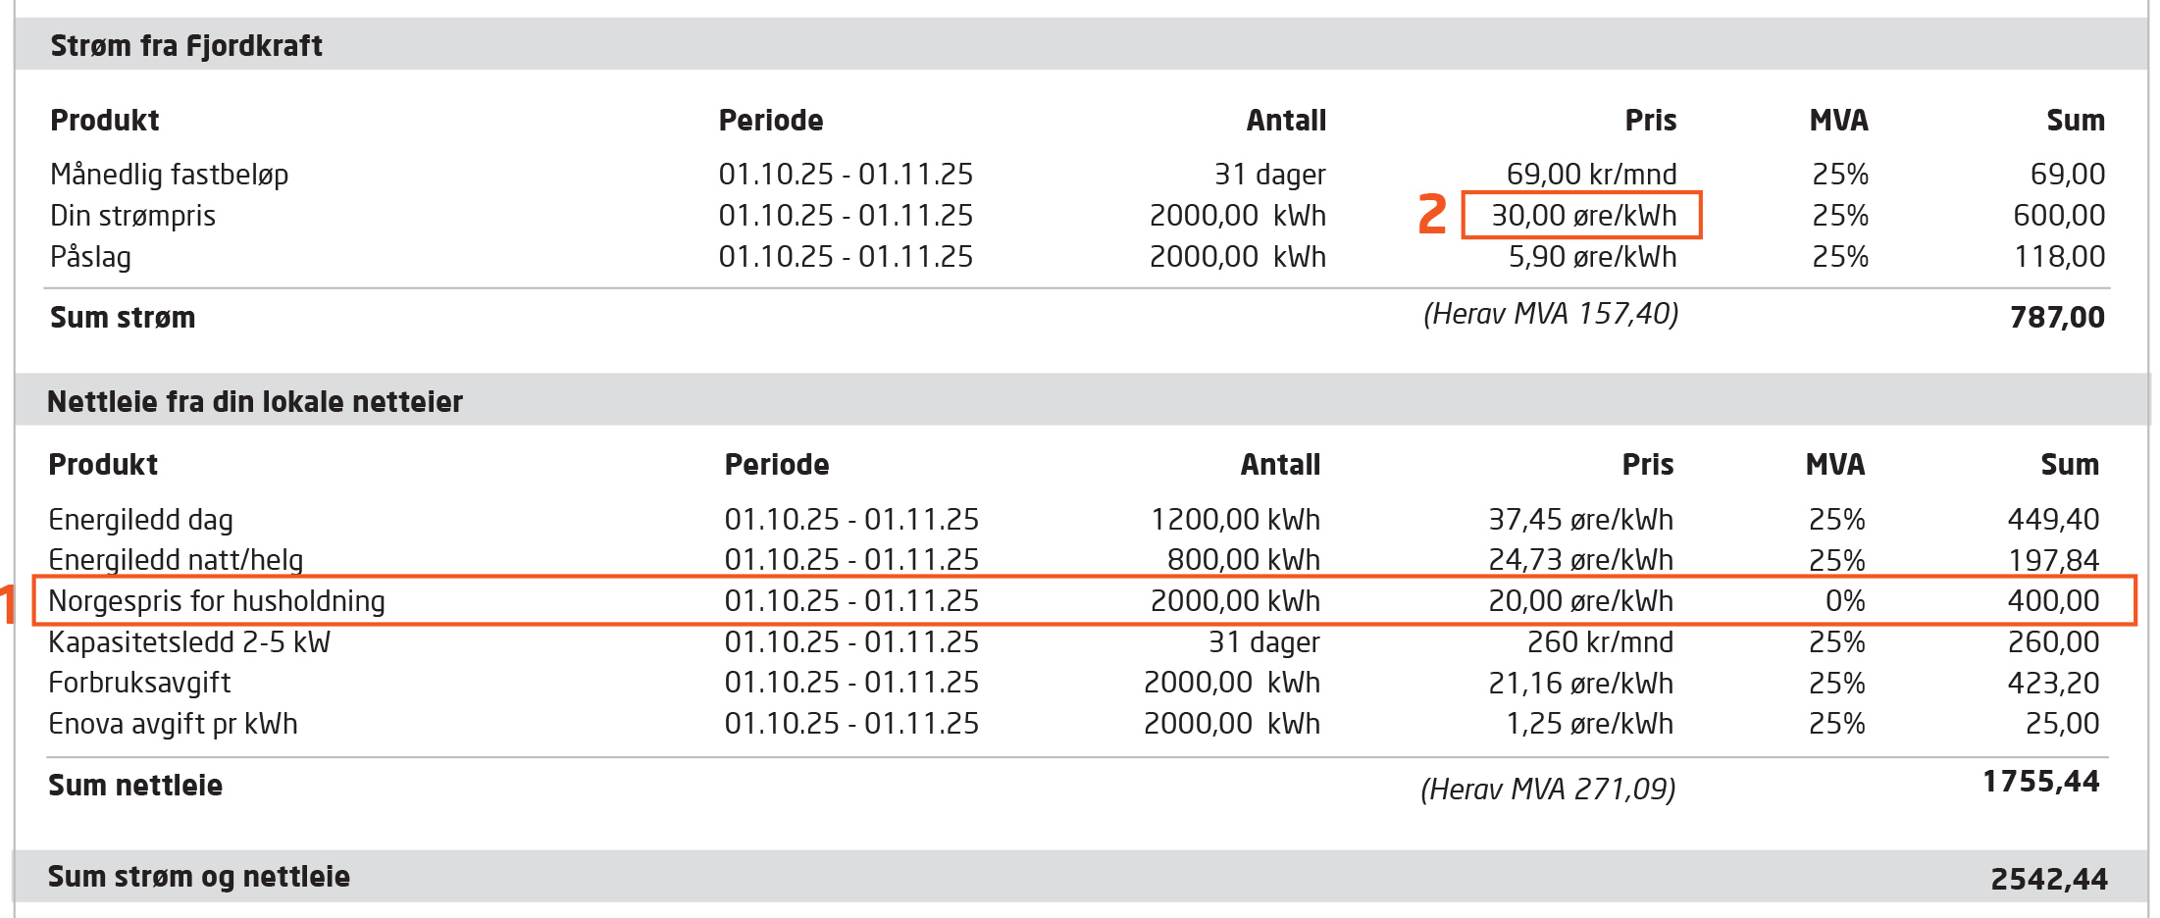
Task: Select the grand total 2542,44
Action: click(x=2048, y=878)
